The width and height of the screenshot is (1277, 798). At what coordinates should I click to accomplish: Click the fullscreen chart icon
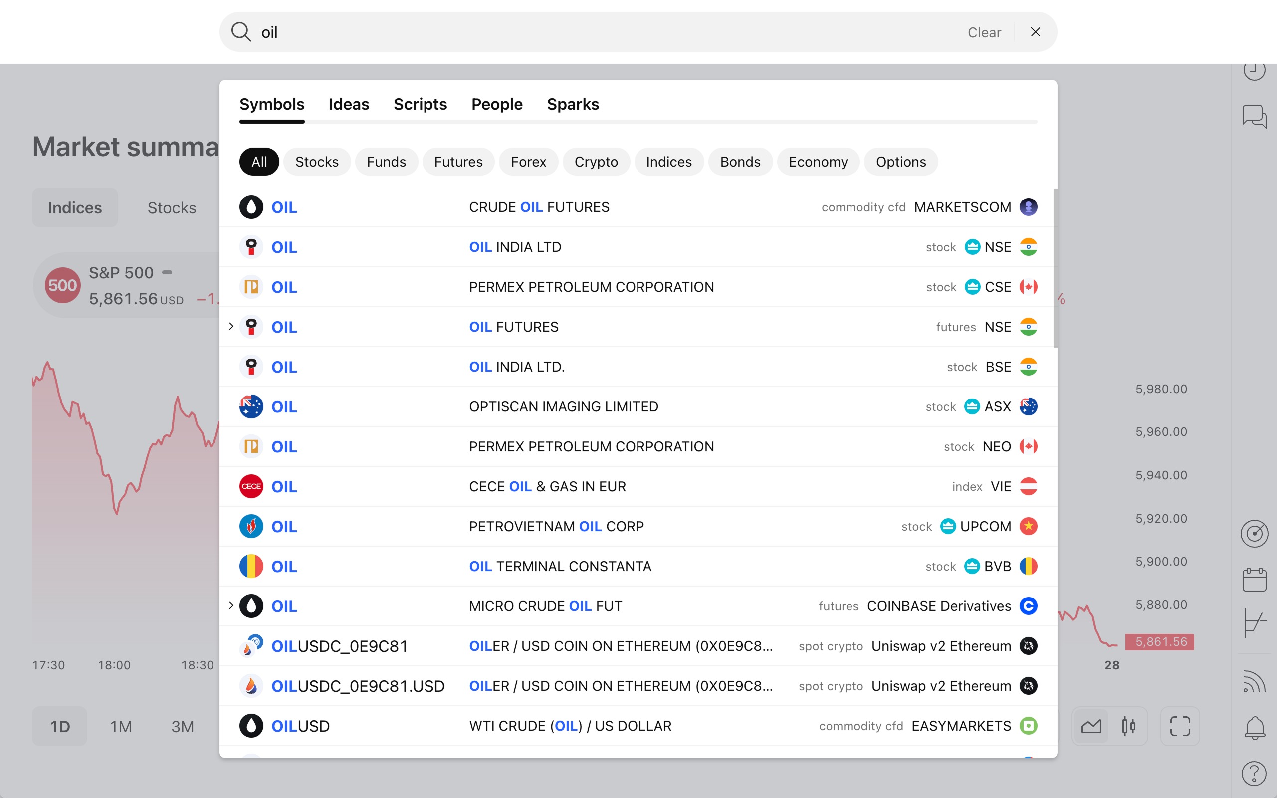click(x=1180, y=726)
